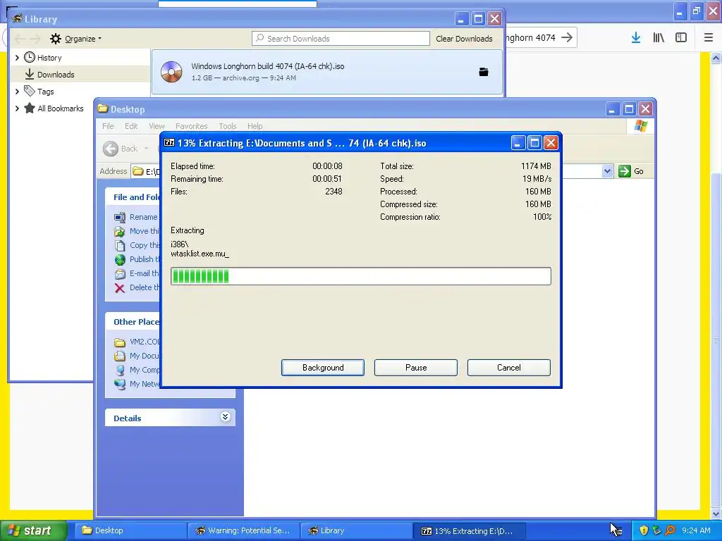Click Copy this file icon
This screenshot has height=541, width=722.
pos(120,246)
